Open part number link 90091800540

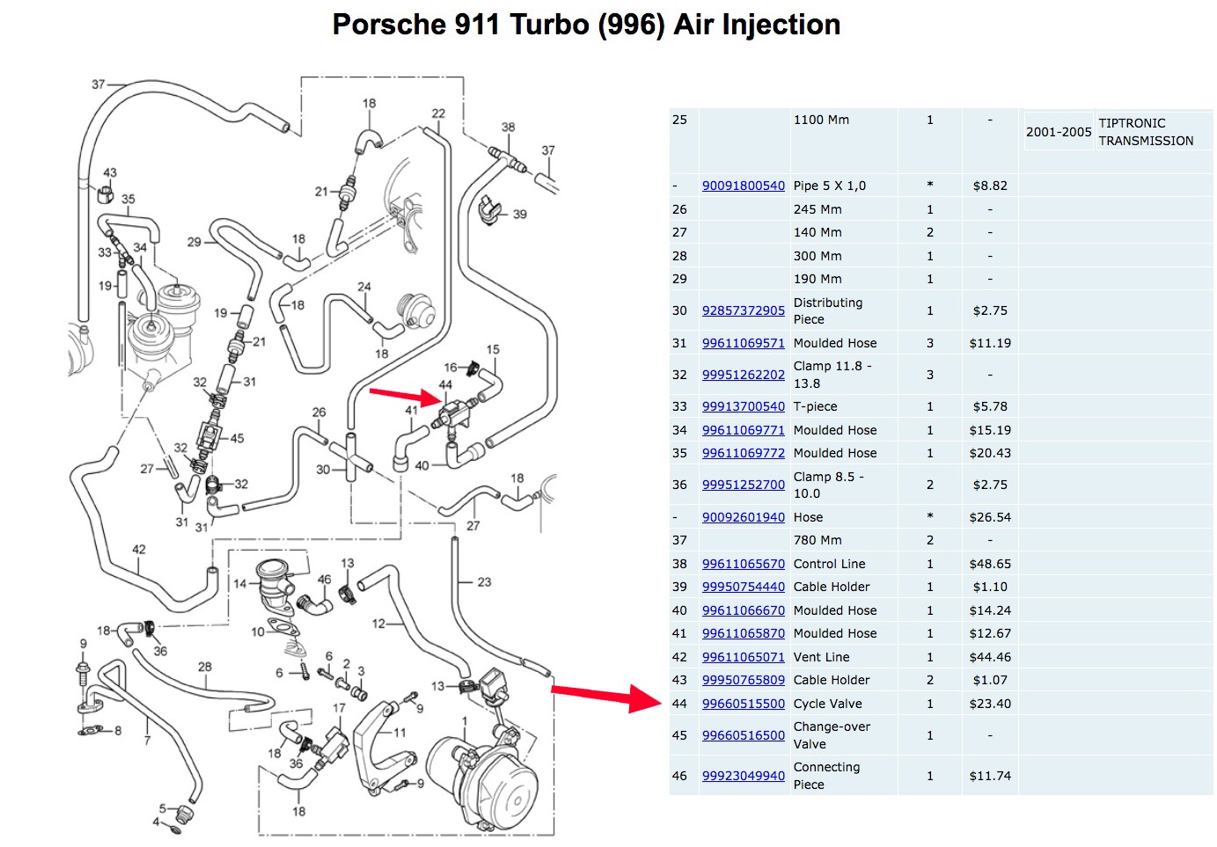point(743,186)
